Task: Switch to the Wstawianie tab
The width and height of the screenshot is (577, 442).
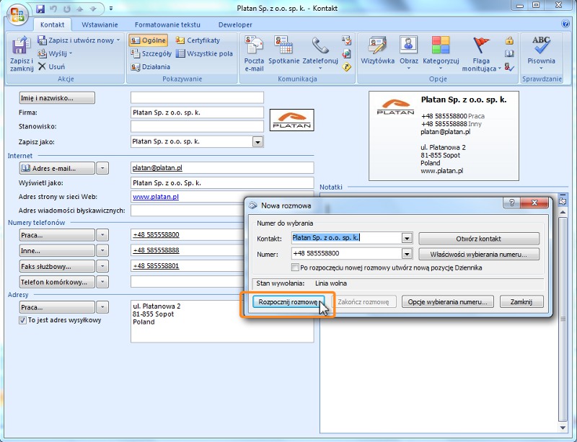Action: [x=100, y=25]
